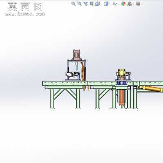Click the Apply Scene icon

[130, 4]
